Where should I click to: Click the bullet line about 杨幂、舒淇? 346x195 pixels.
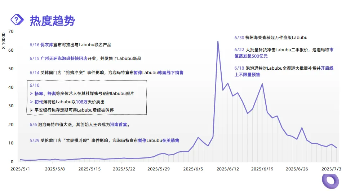[x=82, y=94]
